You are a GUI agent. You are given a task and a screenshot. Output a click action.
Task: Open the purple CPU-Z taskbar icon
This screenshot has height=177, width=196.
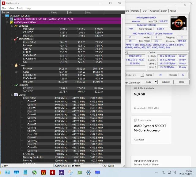(62, 172)
